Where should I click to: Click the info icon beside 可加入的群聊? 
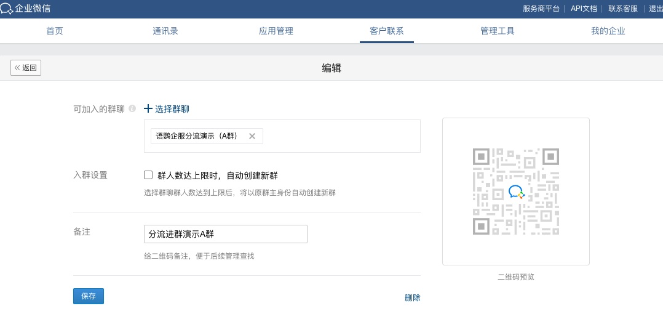(132, 109)
